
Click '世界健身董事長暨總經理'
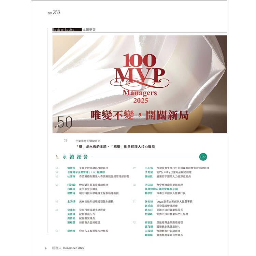coord(94,185)
